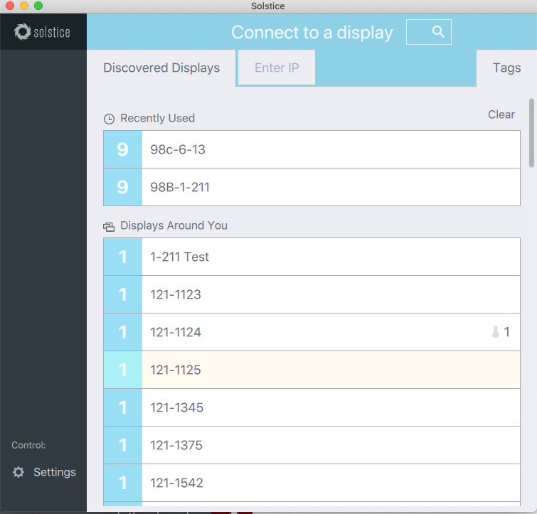Viewport: 537px width, 514px height.
Task: Maximize Solstice with green button
Action: (38, 6)
